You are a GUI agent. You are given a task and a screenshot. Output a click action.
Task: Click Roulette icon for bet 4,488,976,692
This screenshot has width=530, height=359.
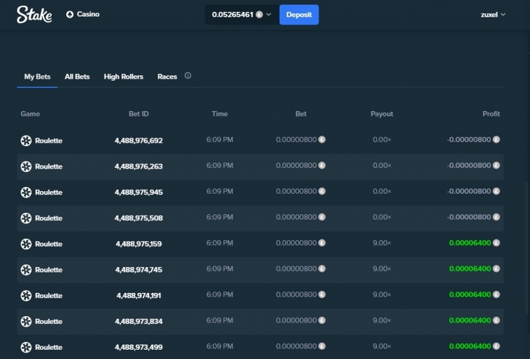(26, 140)
